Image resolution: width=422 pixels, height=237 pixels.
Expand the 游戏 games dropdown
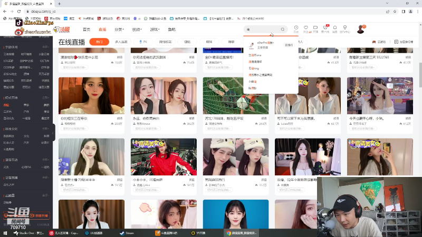click(x=155, y=29)
